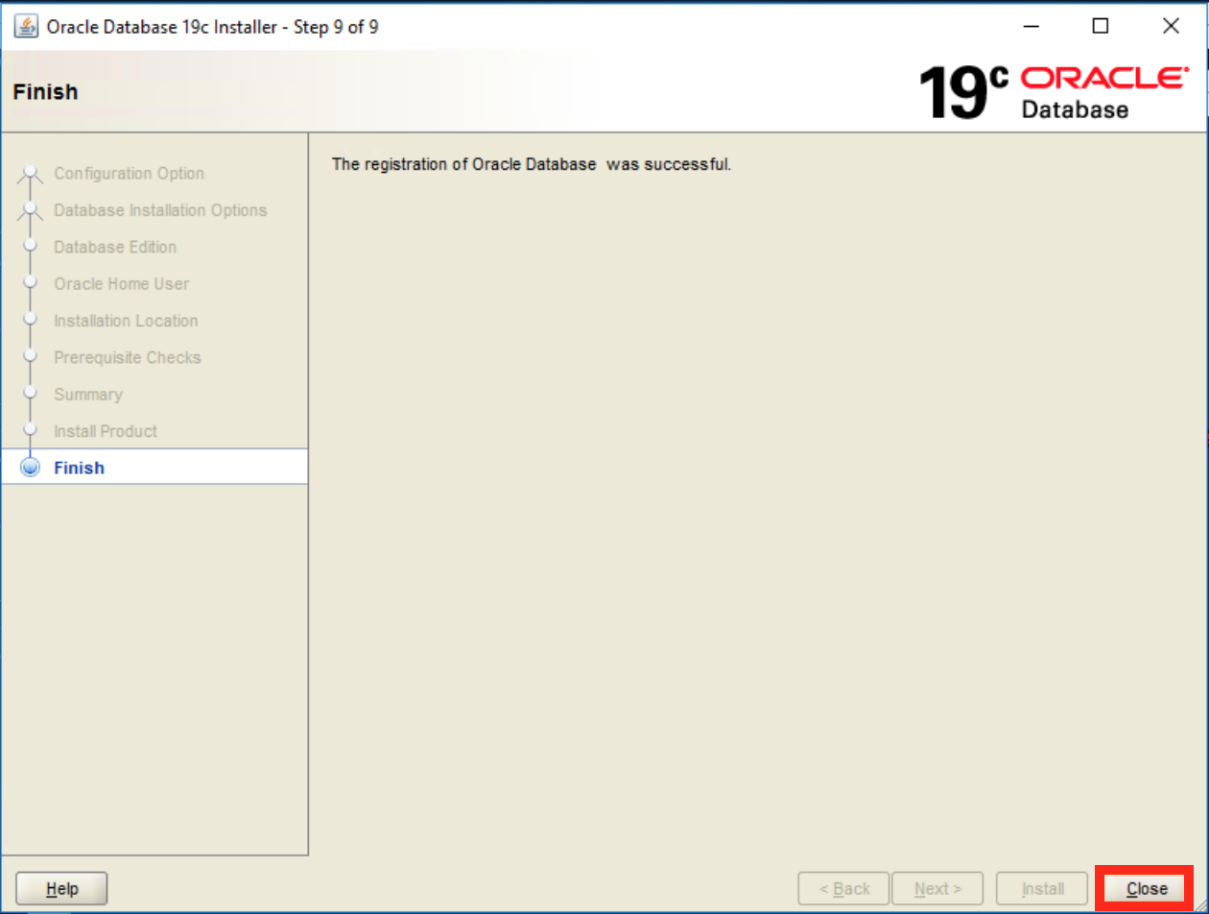Click the Oracle 19c Database logo
The width and height of the screenshot is (1209, 914).
[x=1053, y=92]
